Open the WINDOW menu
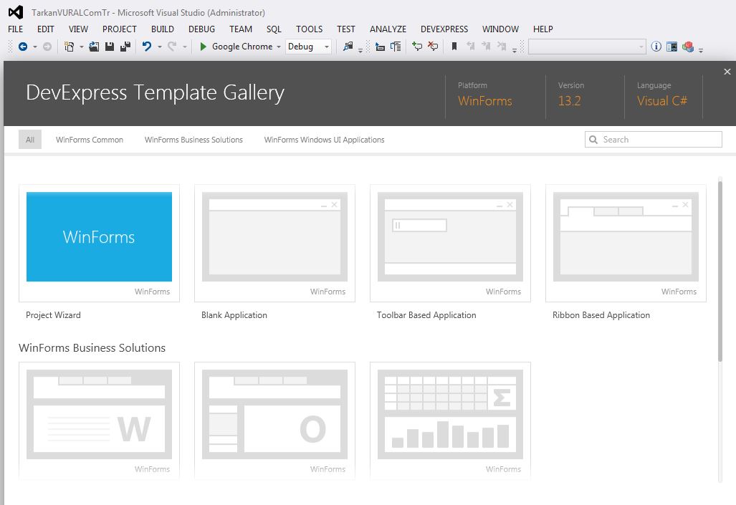Screen dimensions: 736x505 point(500,29)
